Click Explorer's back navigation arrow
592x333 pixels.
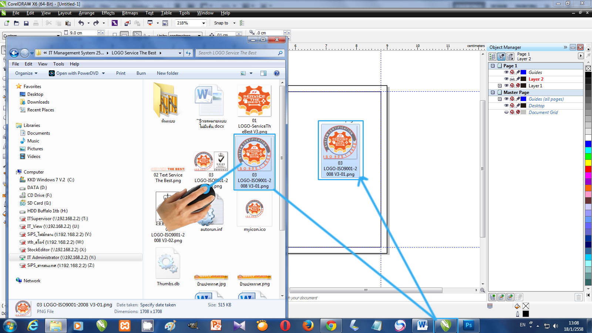click(x=14, y=53)
